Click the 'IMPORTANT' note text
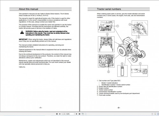This screenshot has width=159, height=116. click(x=45, y=40)
